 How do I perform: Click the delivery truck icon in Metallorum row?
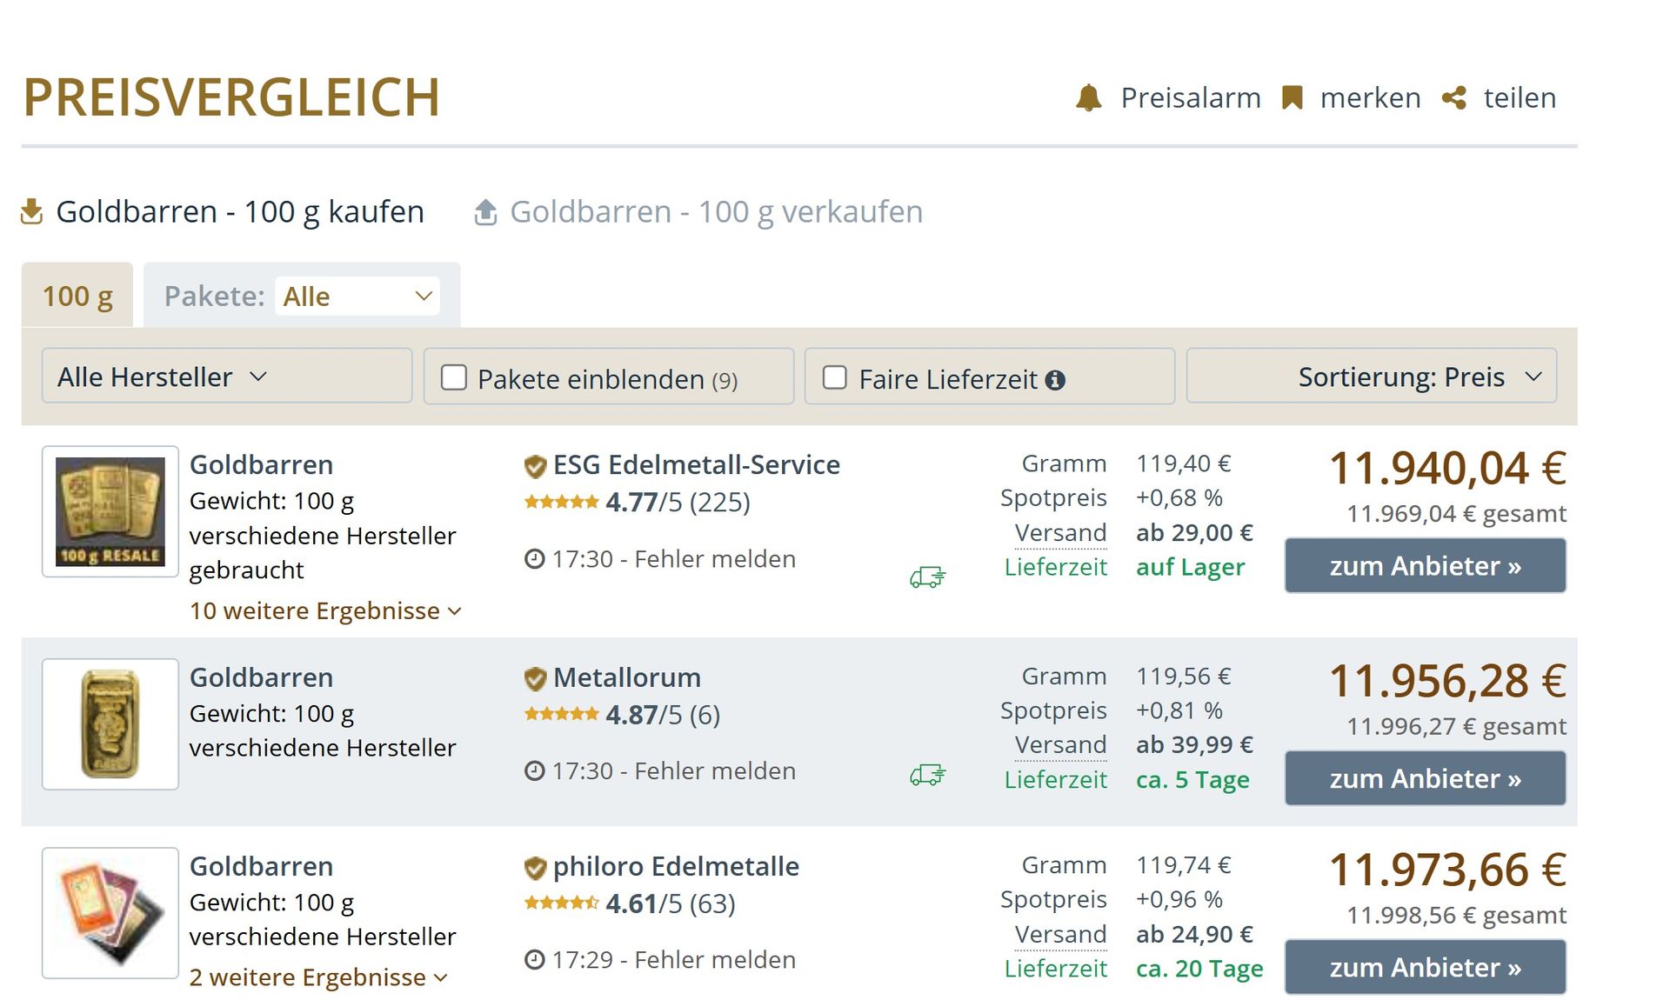pos(927,775)
